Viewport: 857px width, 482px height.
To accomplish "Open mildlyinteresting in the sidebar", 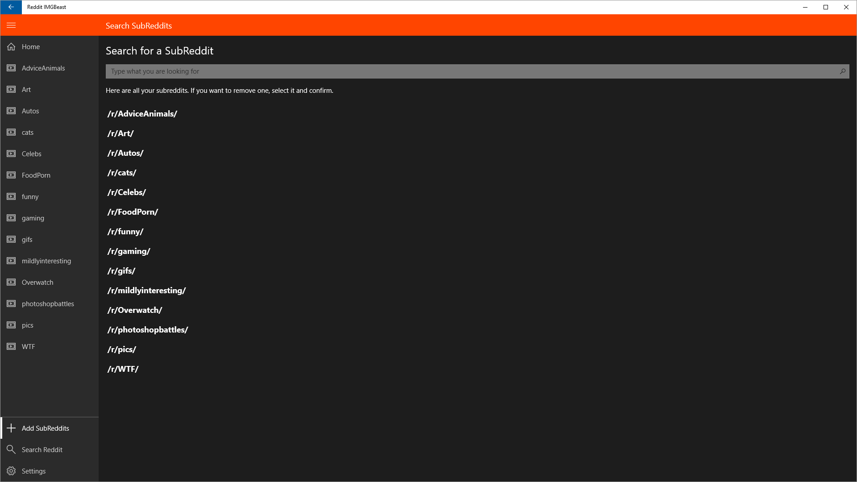I will 50,261.
